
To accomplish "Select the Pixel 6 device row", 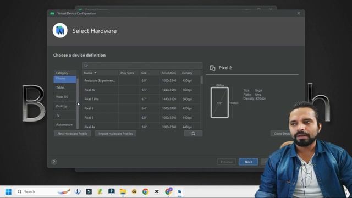I will click(x=141, y=108).
